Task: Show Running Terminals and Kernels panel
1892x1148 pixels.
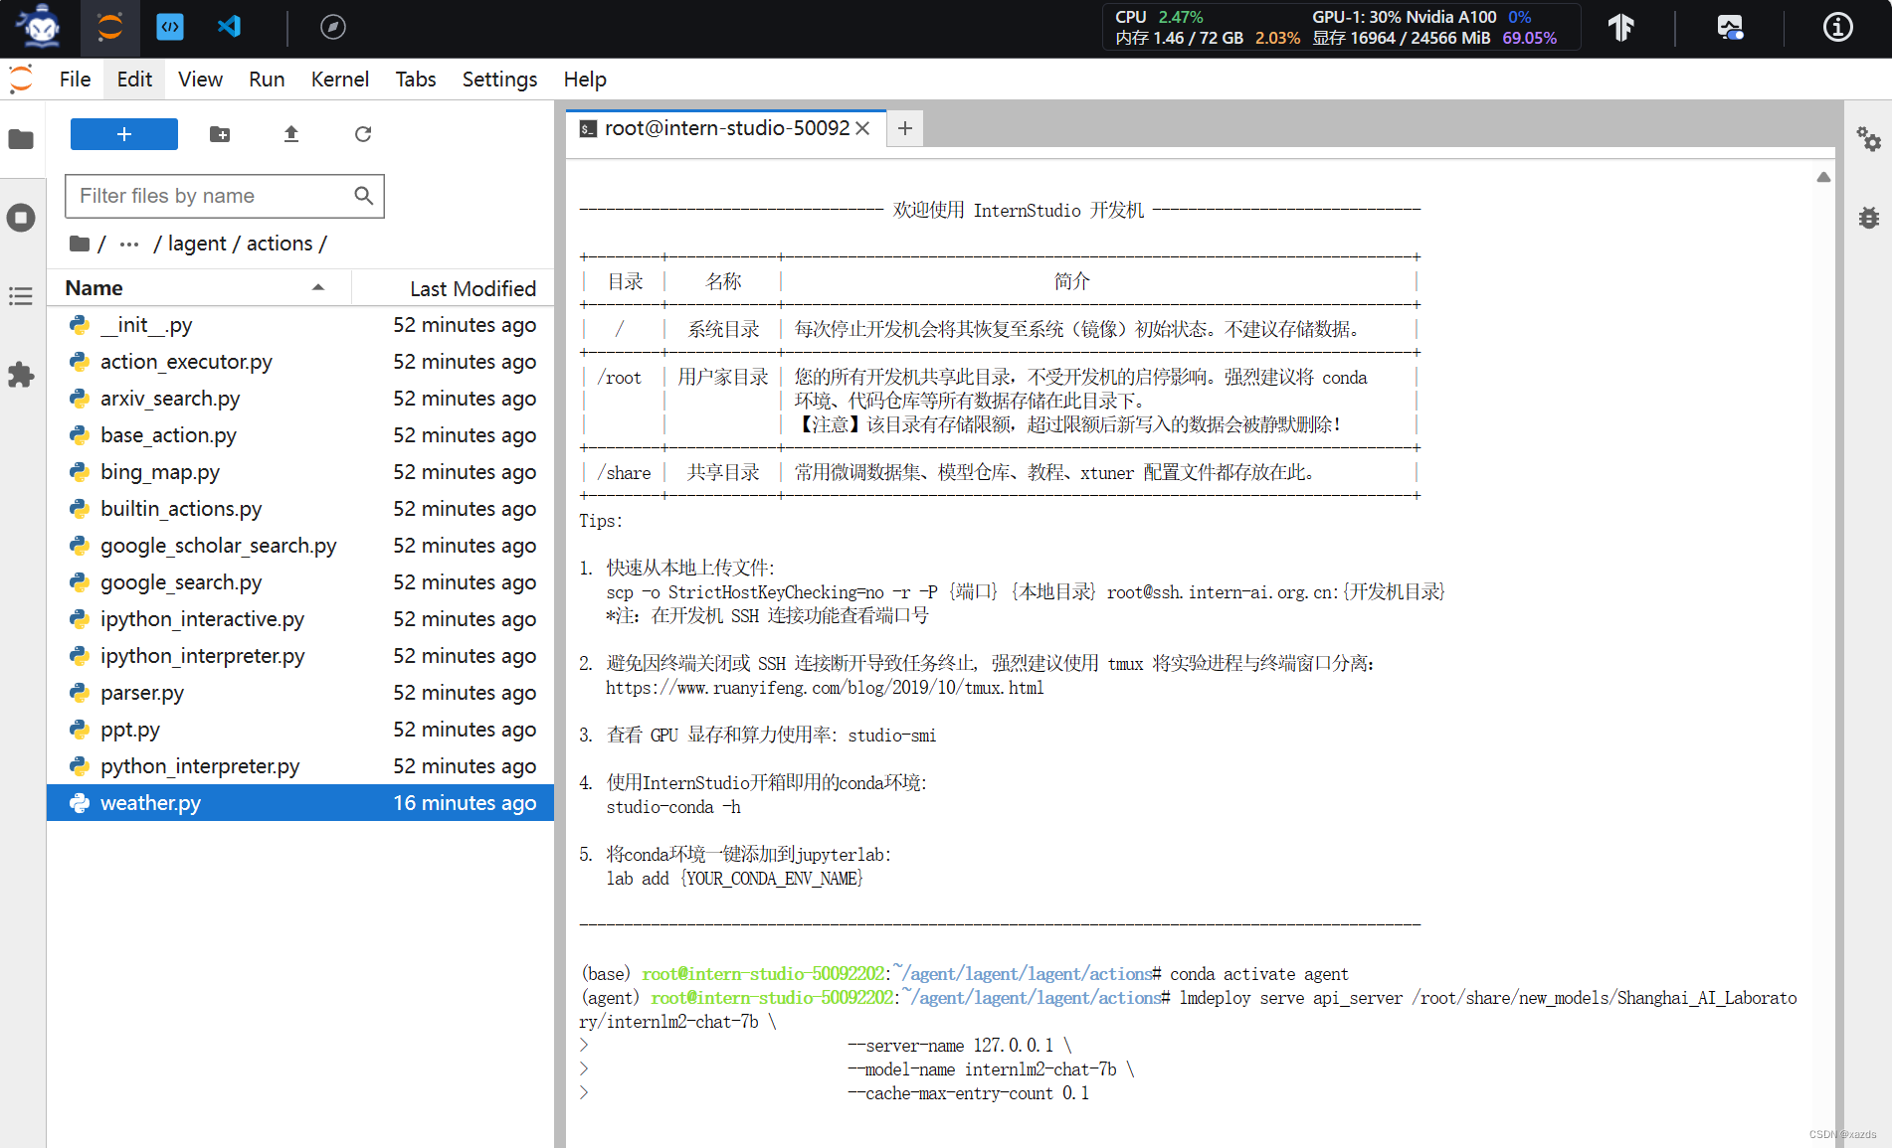Action: point(21,218)
